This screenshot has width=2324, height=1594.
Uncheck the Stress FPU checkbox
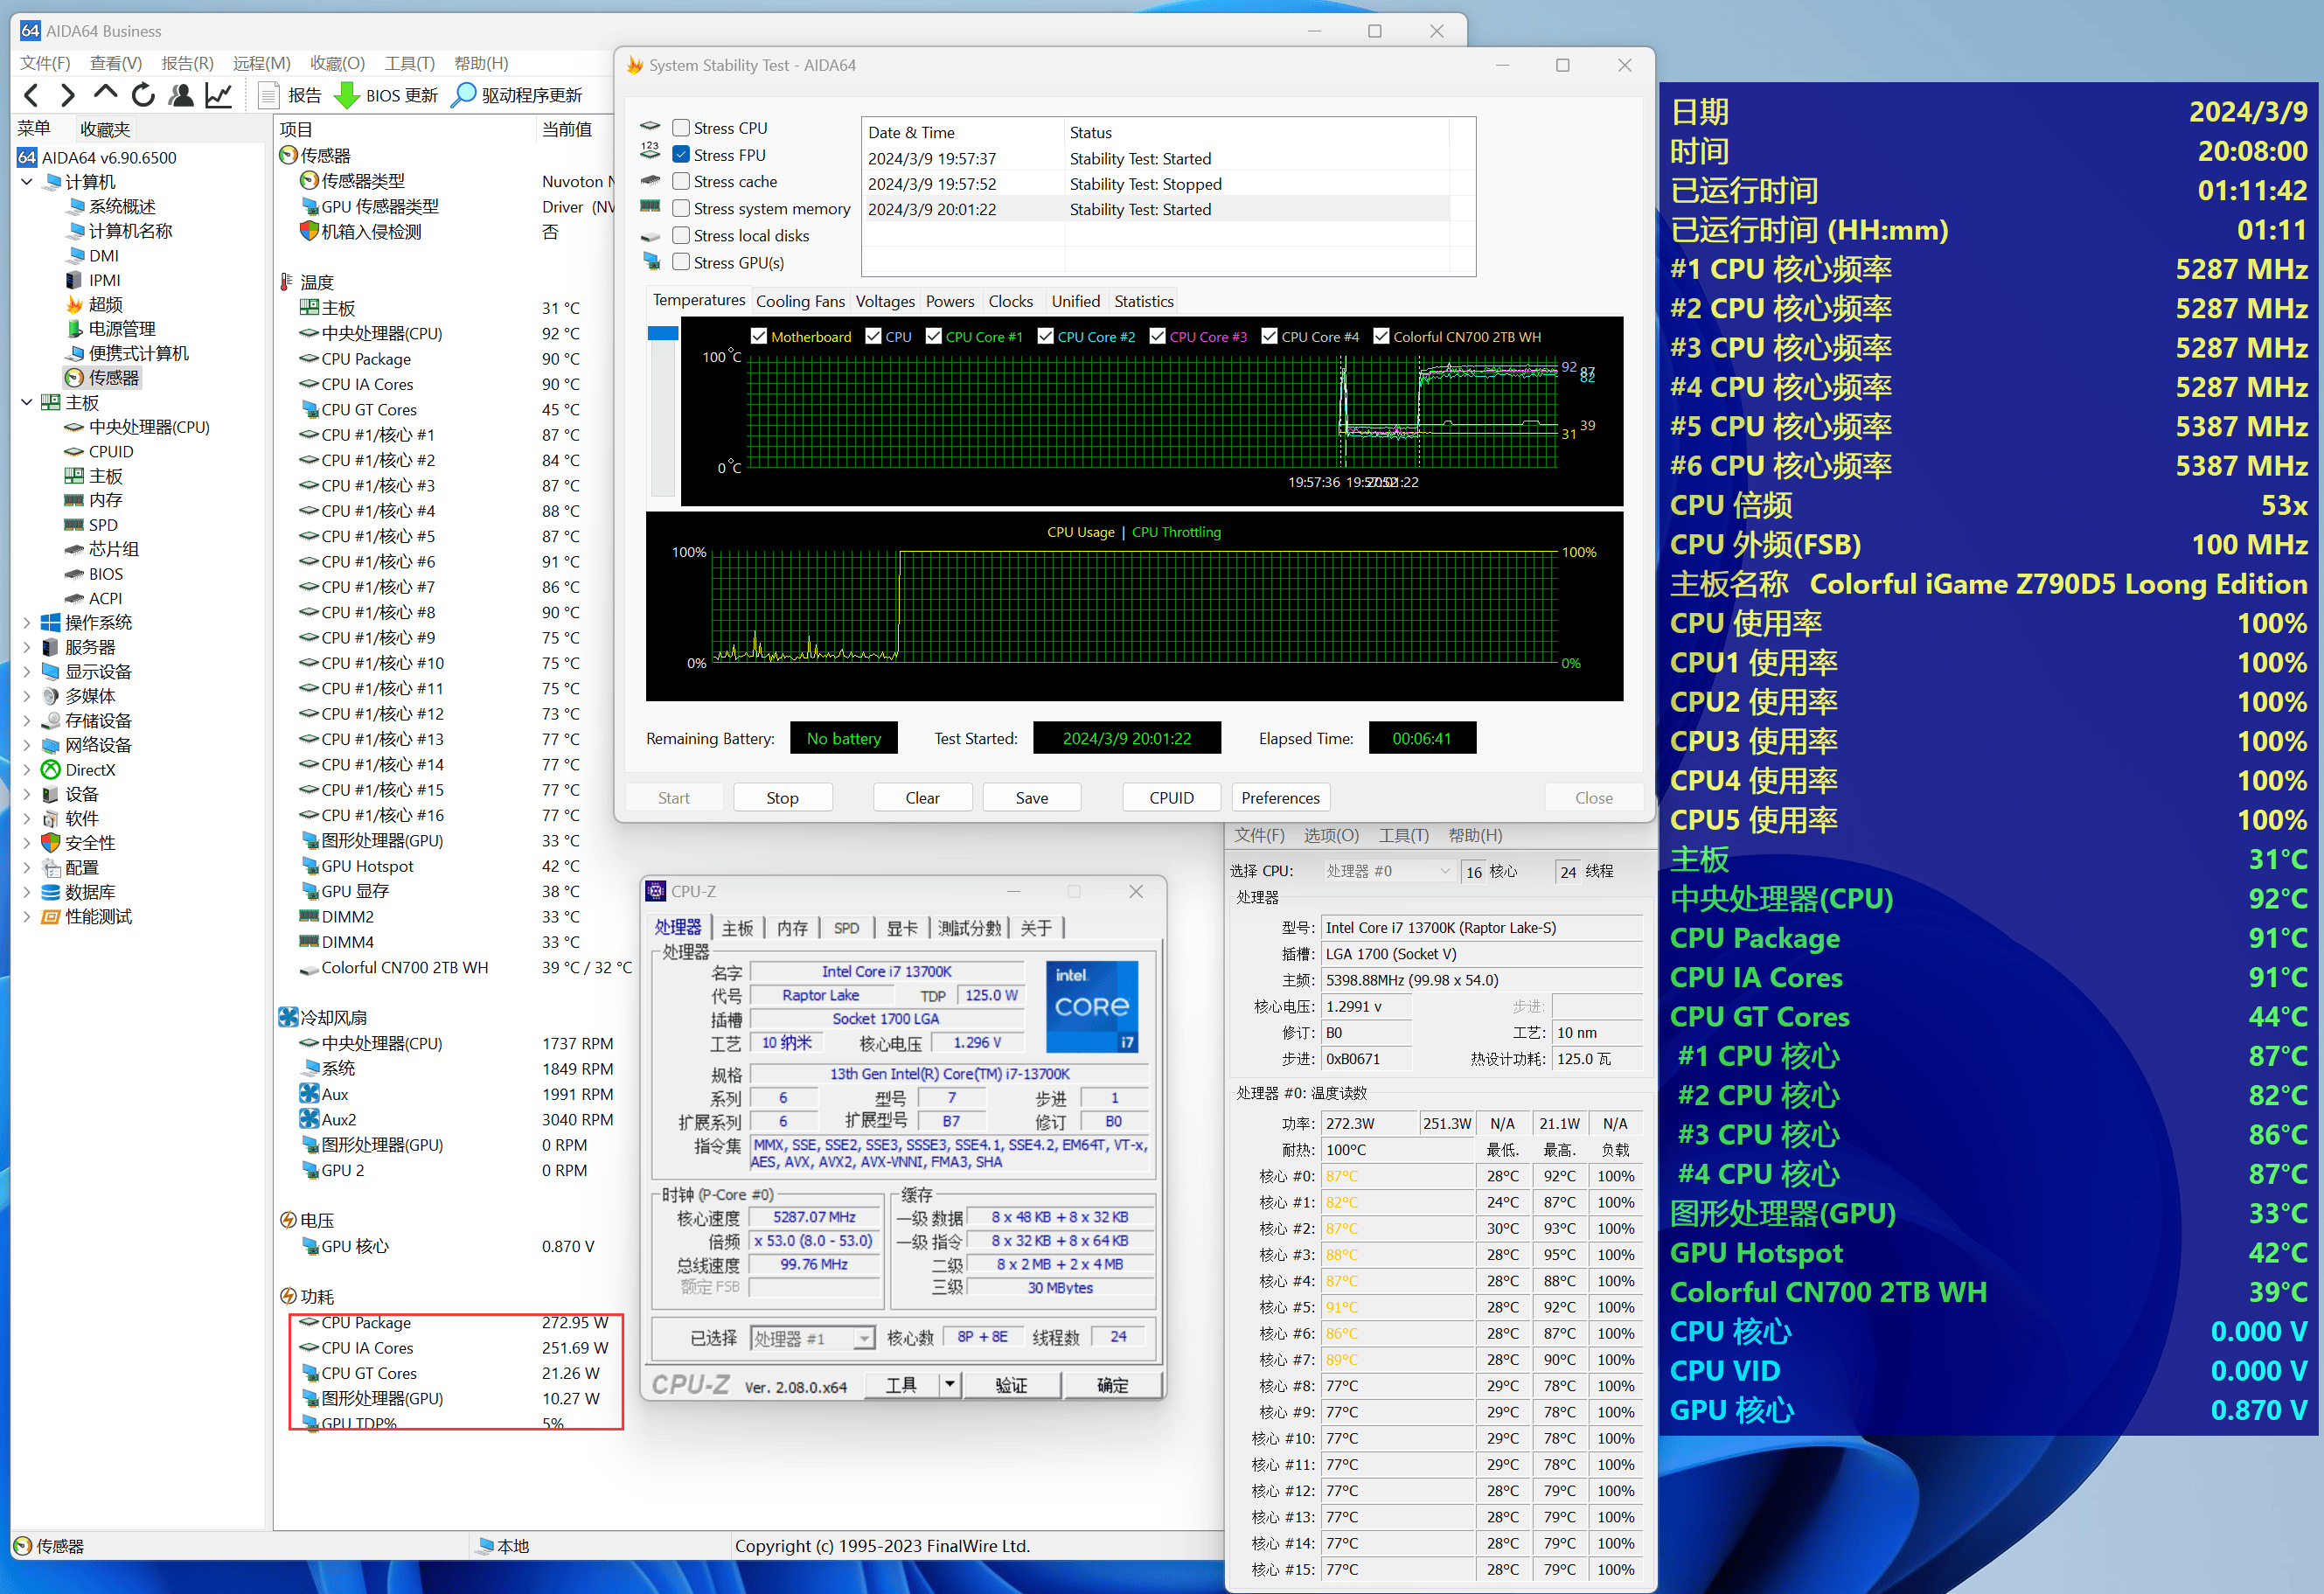pos(681,155)
